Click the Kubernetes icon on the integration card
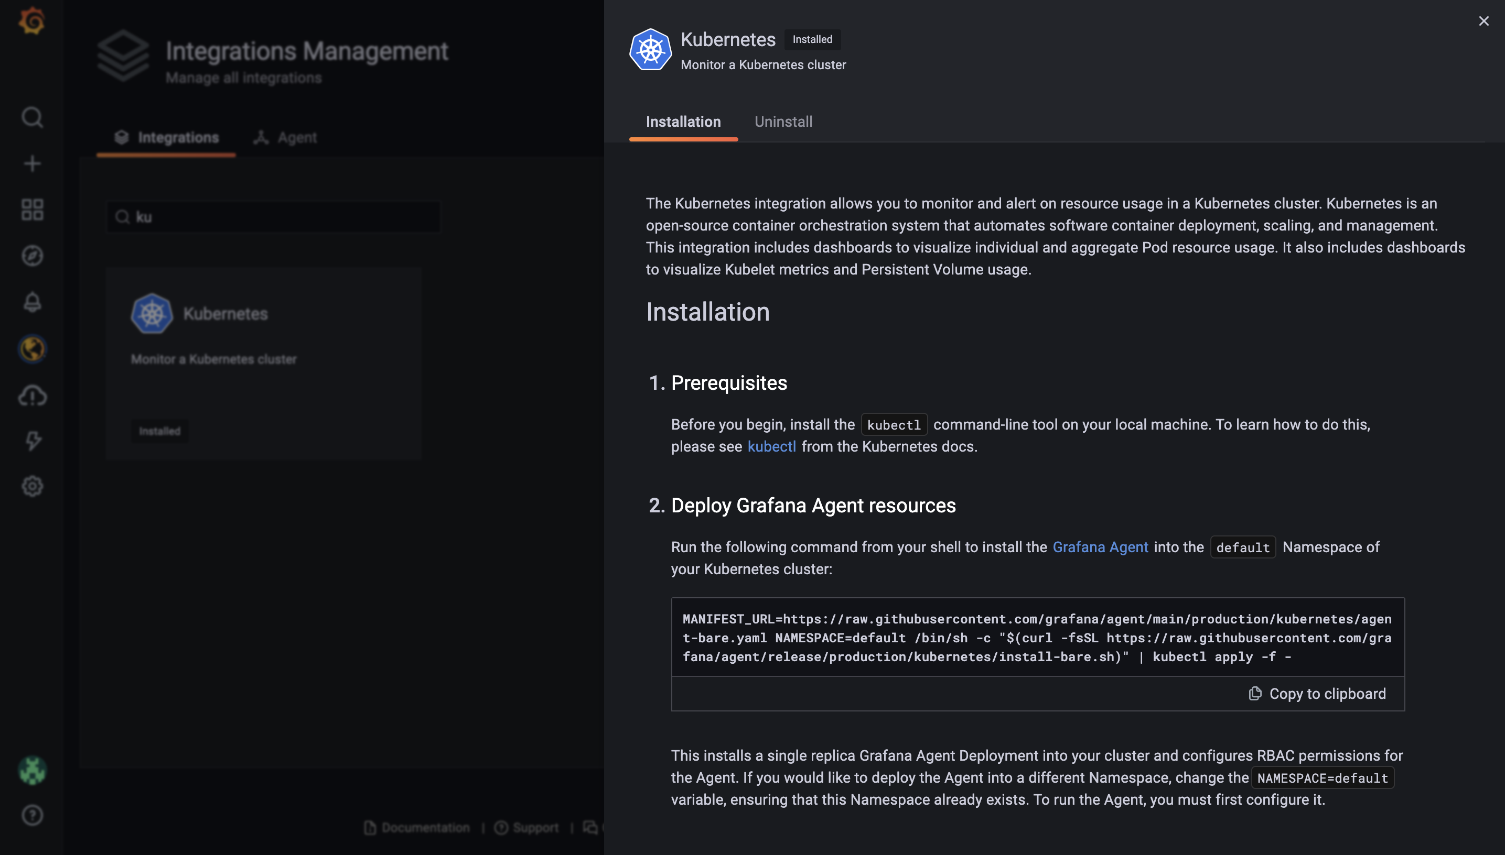The width and height of the screenshot is (1505, 855). 152,314
